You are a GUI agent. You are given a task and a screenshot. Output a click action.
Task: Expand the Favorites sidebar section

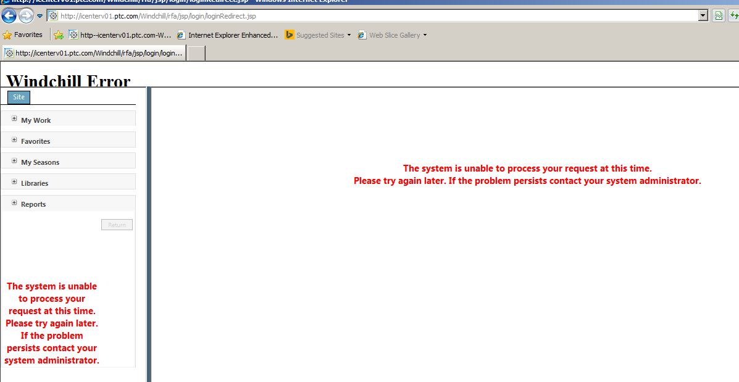[14, 140]
